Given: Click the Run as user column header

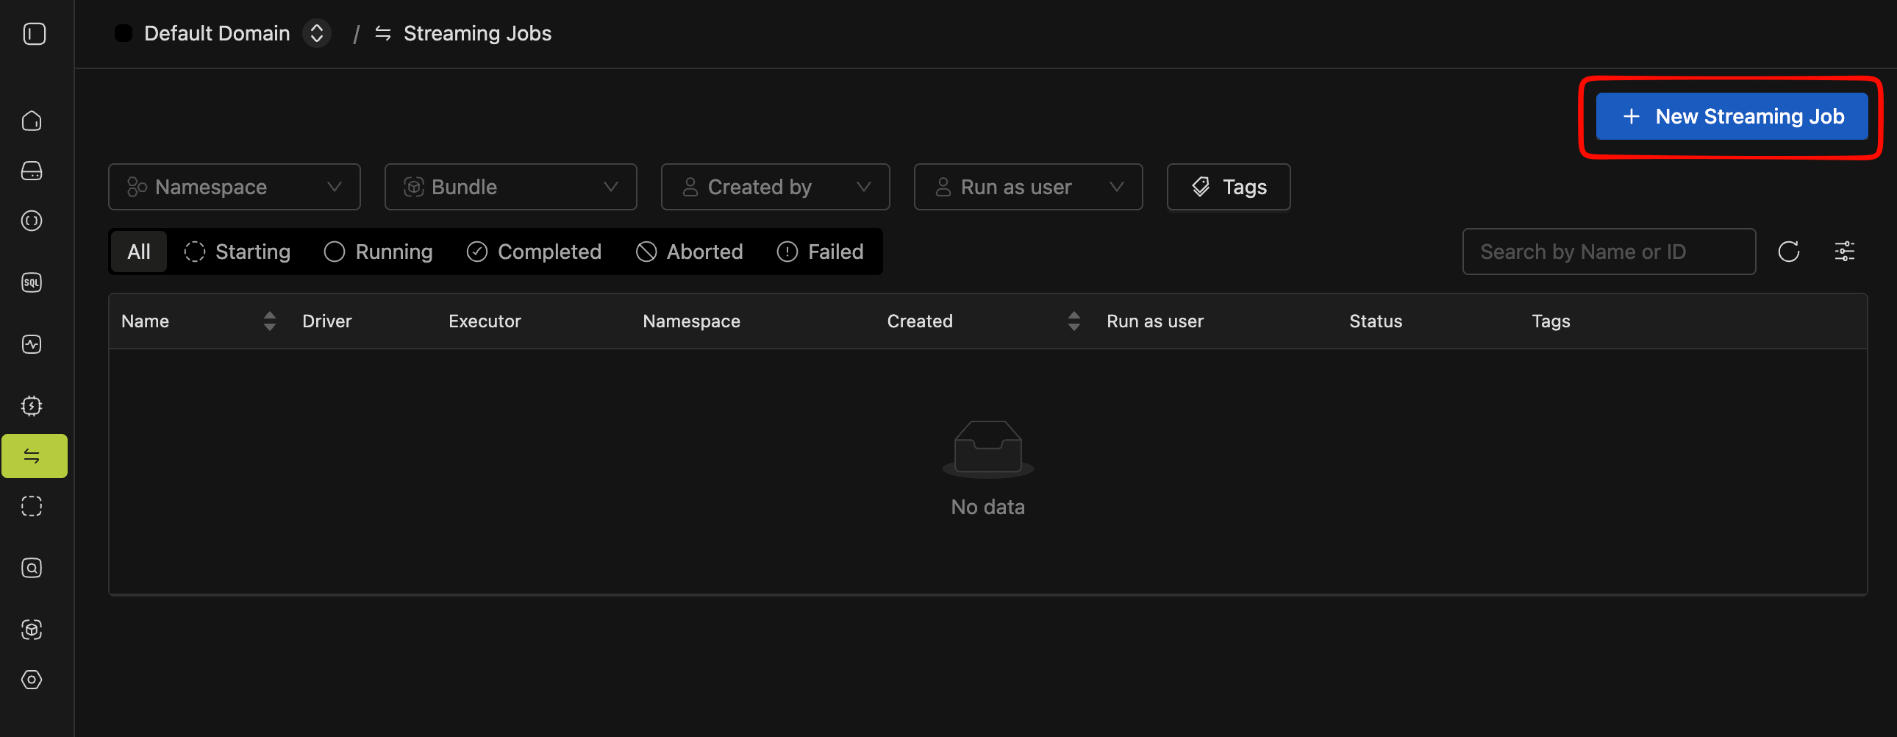Looking at the screenshot, I should [1154, 321].
